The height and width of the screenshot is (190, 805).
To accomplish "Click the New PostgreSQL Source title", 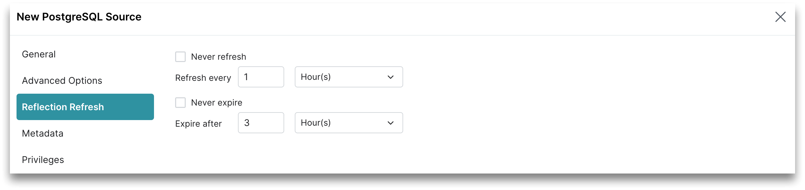I will (x=79, y=16).
